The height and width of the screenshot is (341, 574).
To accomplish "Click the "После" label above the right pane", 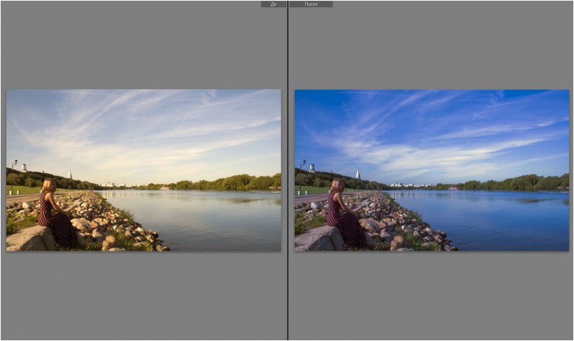I will [x=311, y=4].
